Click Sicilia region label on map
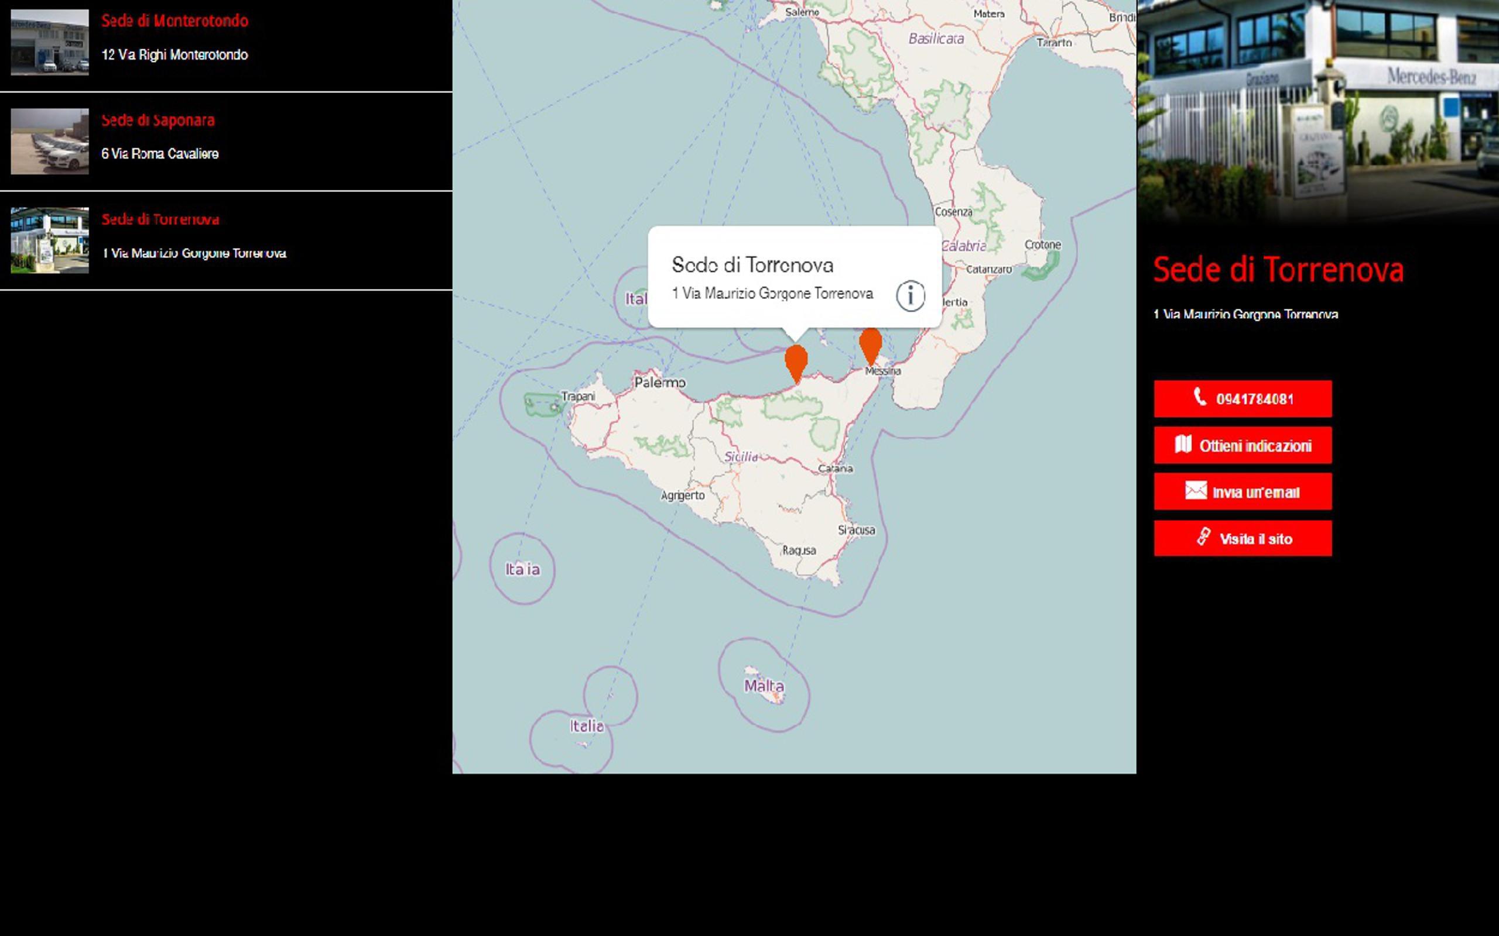The image size is (1499, 936). point(741,456)
